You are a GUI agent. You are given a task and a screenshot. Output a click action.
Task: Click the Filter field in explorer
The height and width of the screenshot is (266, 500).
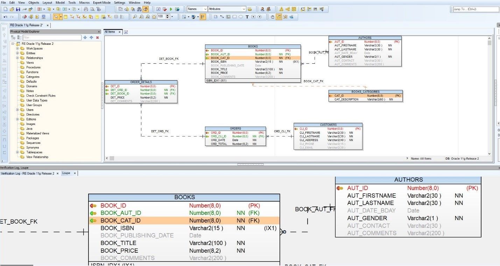52,37
